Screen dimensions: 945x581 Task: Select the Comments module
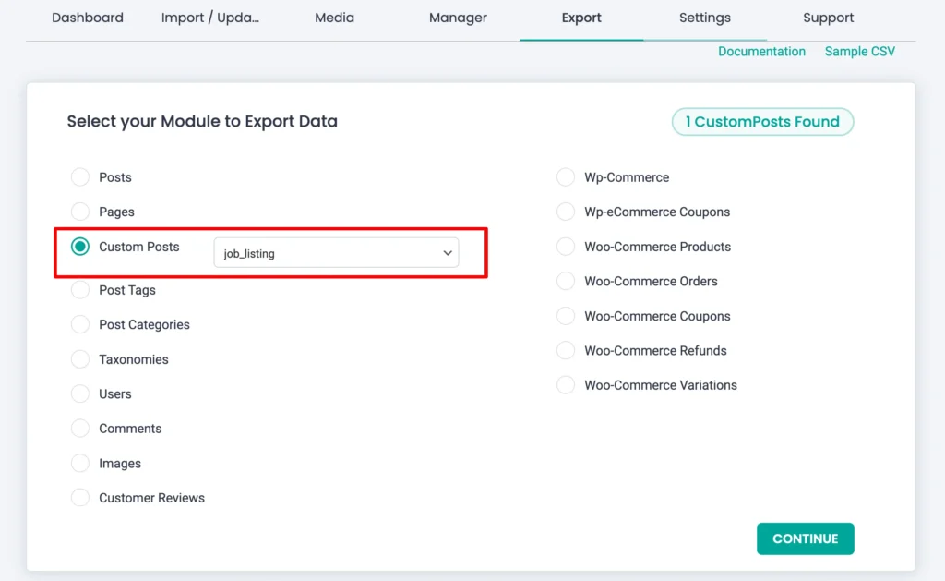80,429
